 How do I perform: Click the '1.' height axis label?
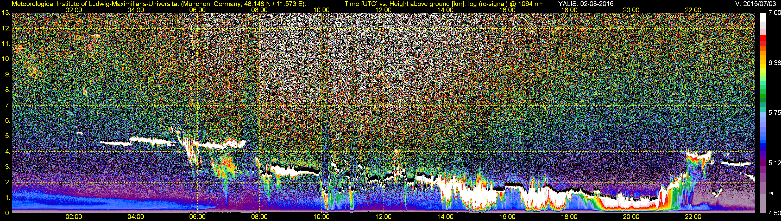pos(7,198)
